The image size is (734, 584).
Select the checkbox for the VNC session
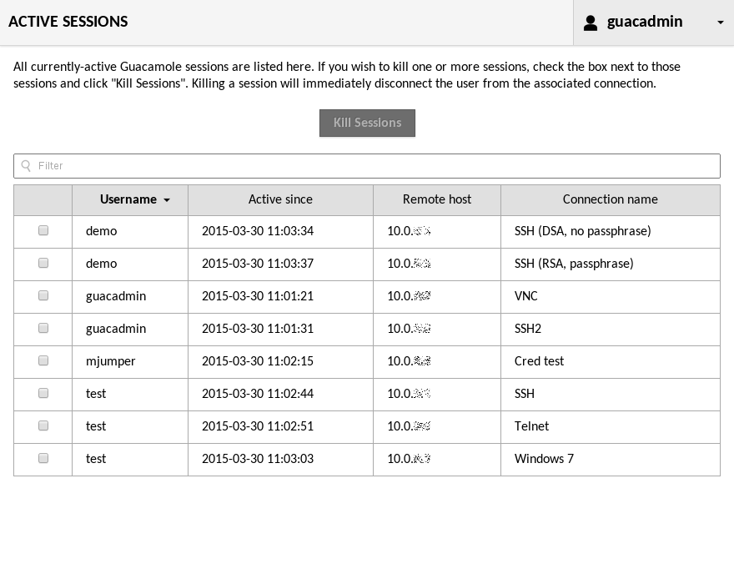pos(43,296)
